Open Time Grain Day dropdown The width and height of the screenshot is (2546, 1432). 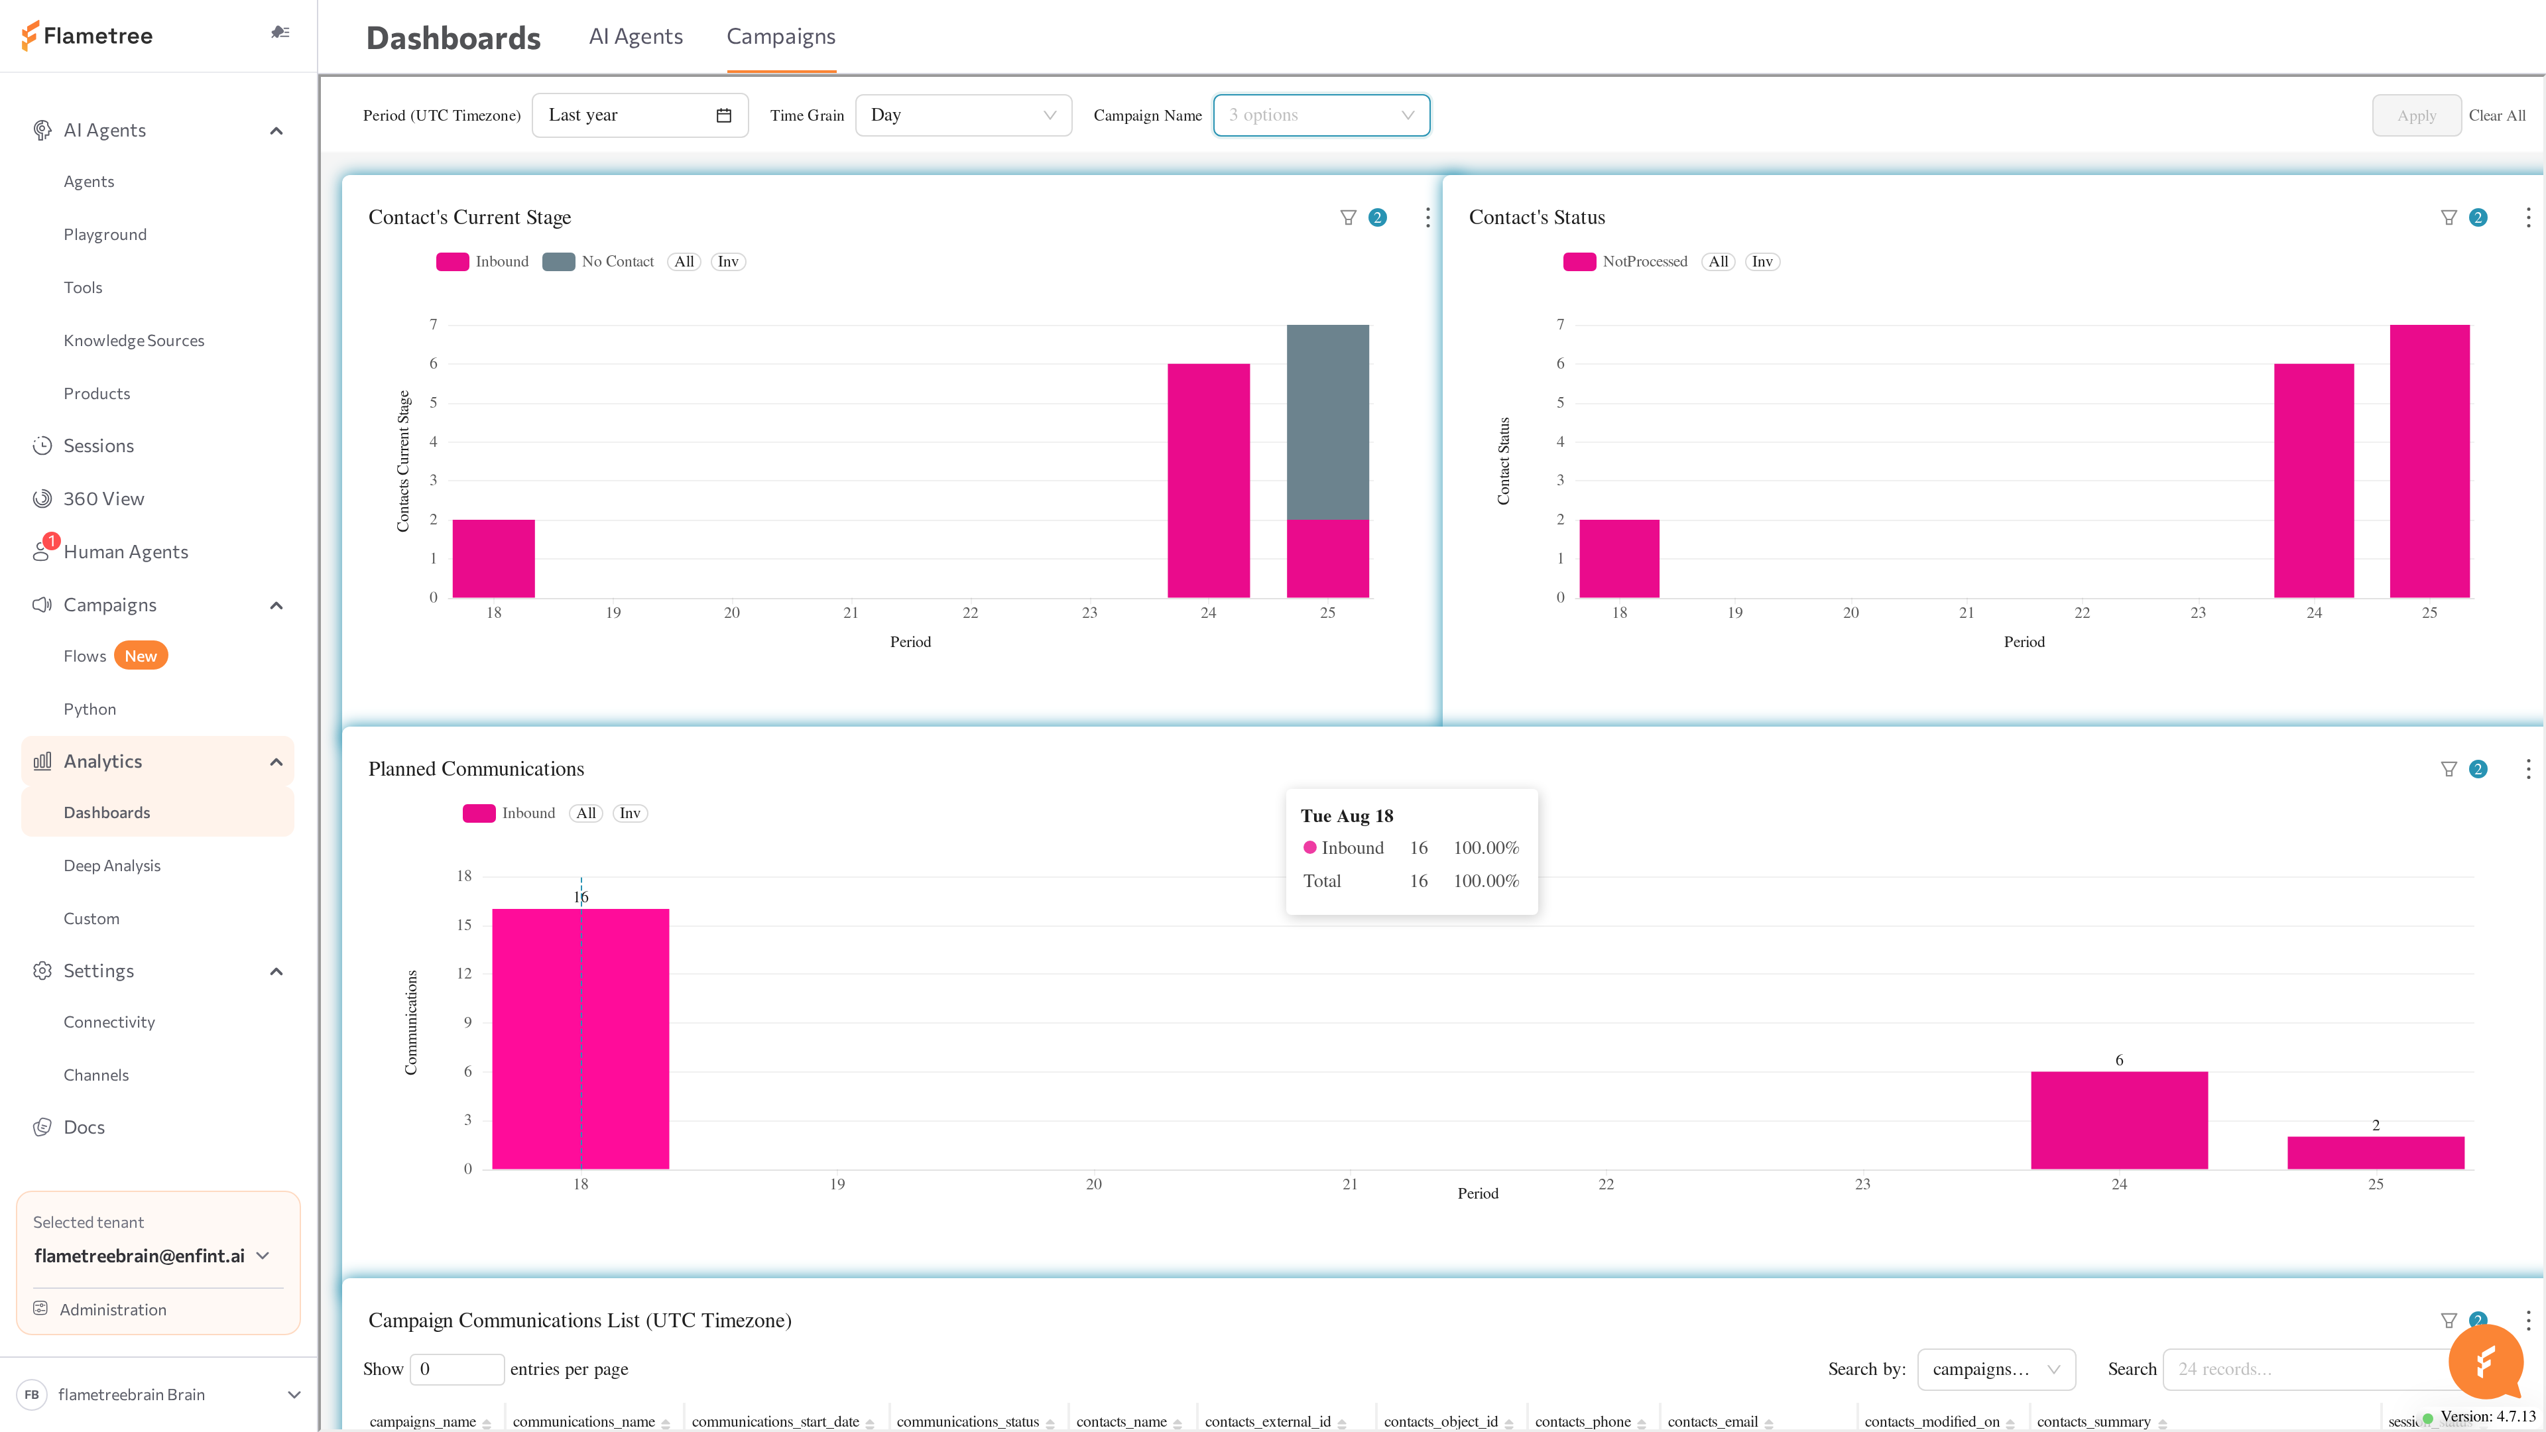(x=963, y=115)
